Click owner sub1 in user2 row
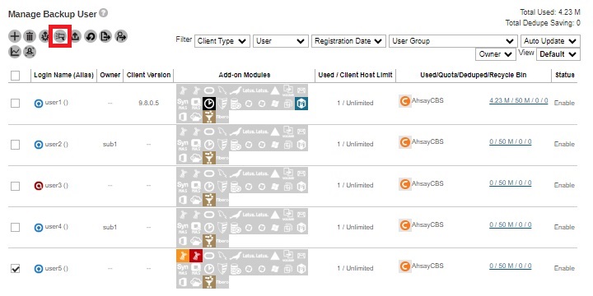The width and height of the screenshot is (593, 296). [110, 144]
